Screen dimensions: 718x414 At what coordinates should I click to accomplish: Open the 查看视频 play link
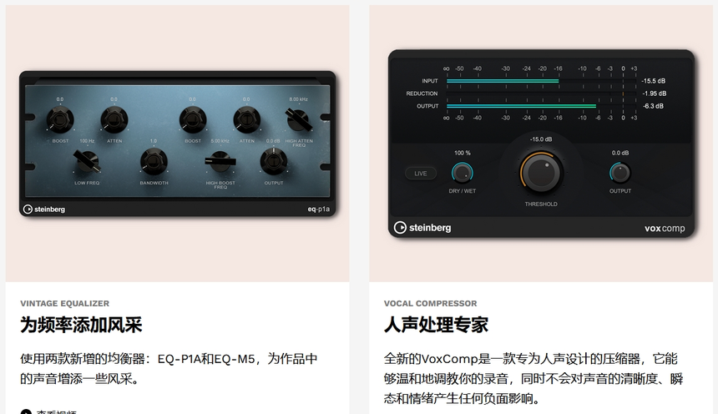pos(48,411)
